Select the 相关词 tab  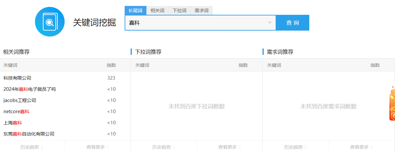click(x=157, y=11)
